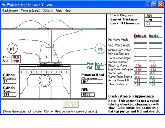165x128 pixels.
Task: Click the exhaust Pres value 16.5
Action: [x=16, y=57]
